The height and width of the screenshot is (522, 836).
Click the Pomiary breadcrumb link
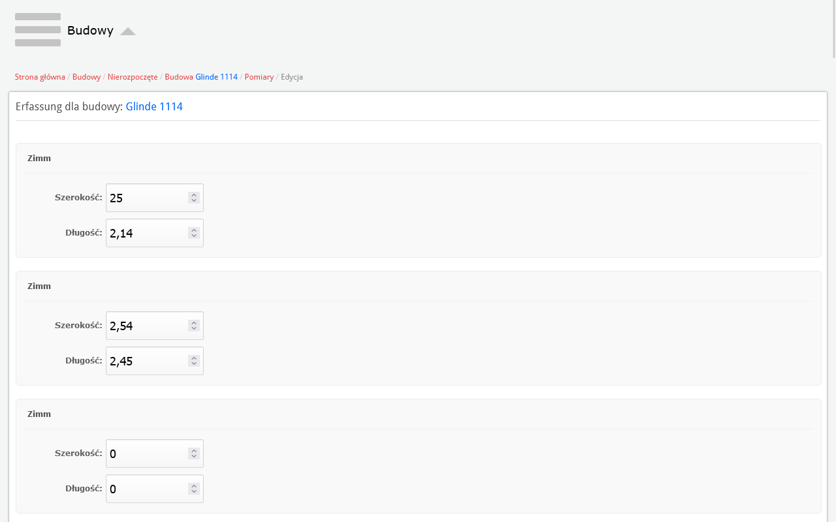coord(259,77)
